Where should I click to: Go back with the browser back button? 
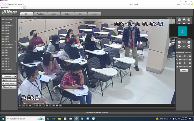tap(2, 5)
